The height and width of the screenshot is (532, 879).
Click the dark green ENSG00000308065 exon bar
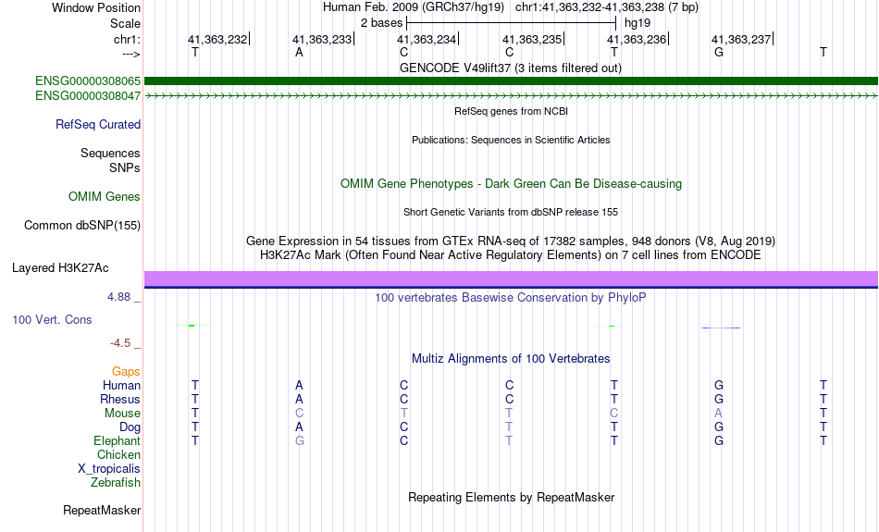(x=511, y=81)
